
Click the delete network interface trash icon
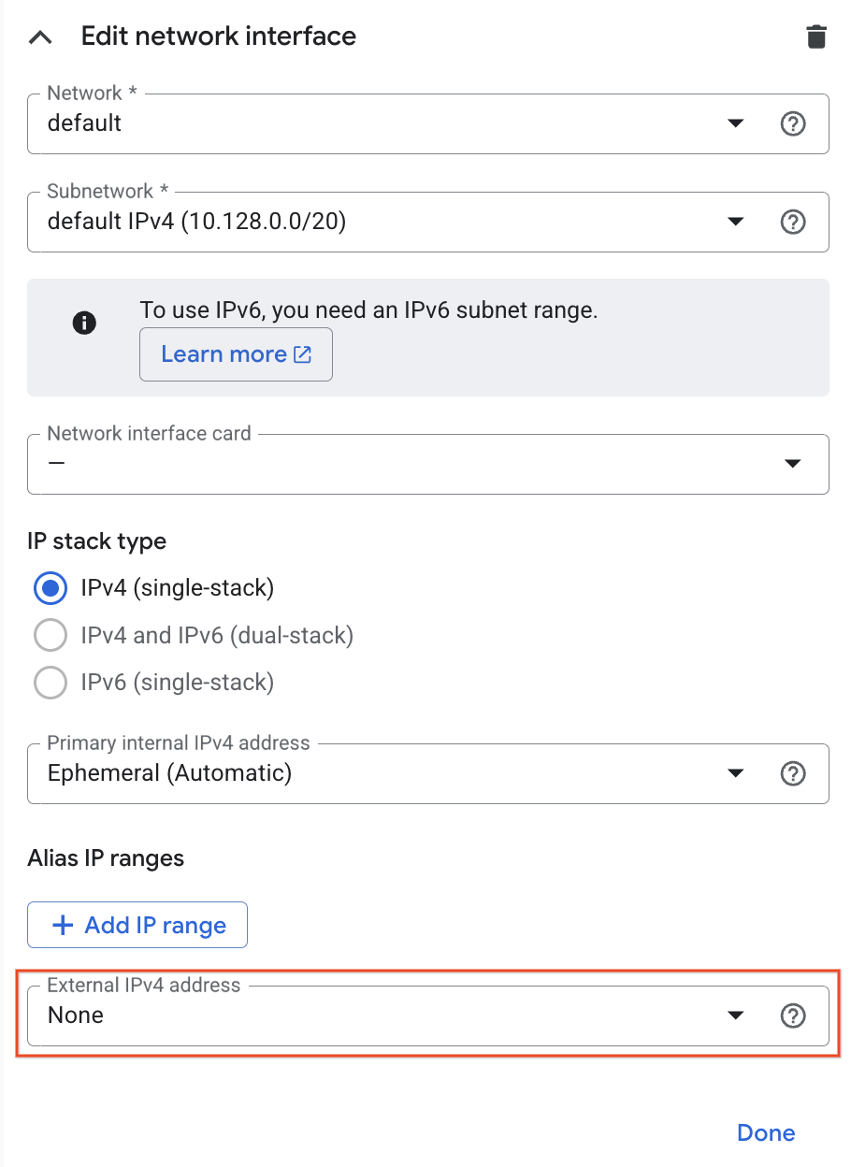point(816,36)
